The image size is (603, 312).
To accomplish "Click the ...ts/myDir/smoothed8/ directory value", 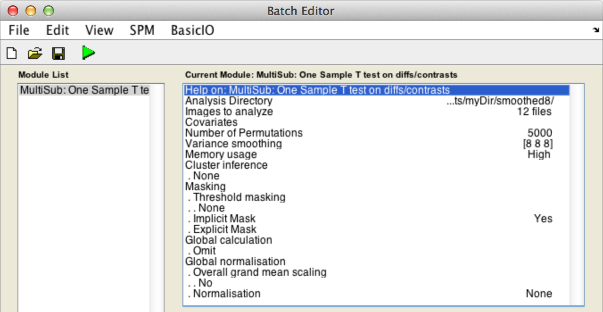I will (500, 101).
